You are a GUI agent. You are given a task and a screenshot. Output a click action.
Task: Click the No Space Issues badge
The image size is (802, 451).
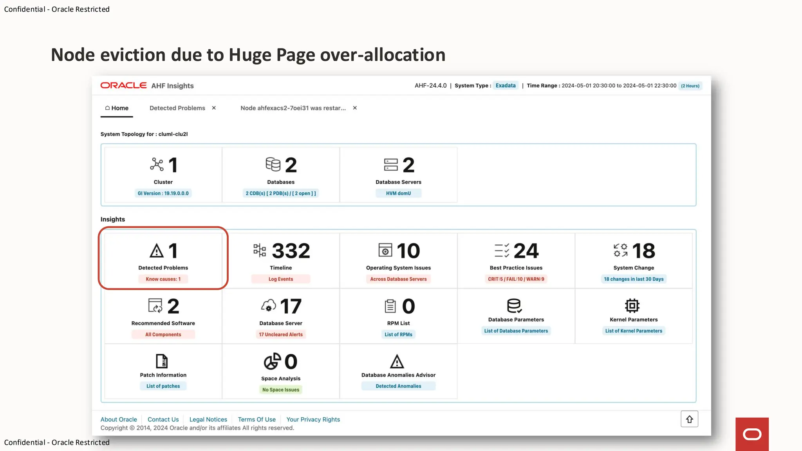click(281, 390)
